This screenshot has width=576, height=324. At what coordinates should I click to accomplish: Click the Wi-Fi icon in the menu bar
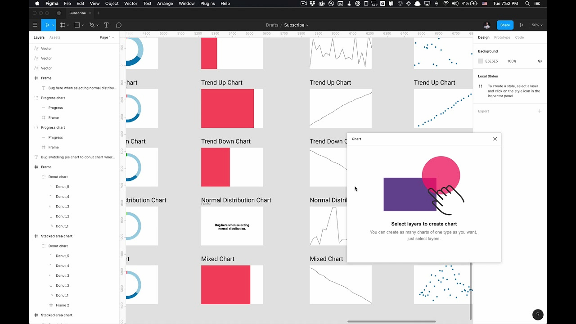(x=445, y=3)
